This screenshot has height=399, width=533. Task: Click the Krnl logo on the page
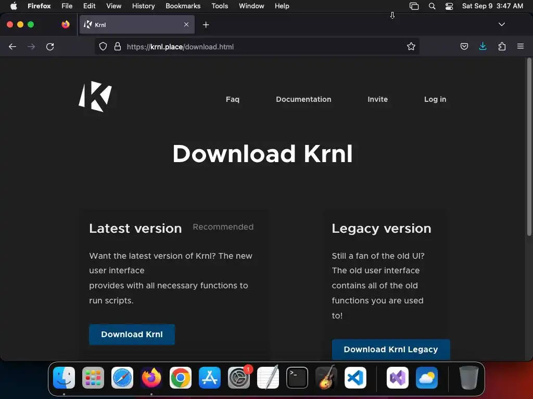pos(95,96)
